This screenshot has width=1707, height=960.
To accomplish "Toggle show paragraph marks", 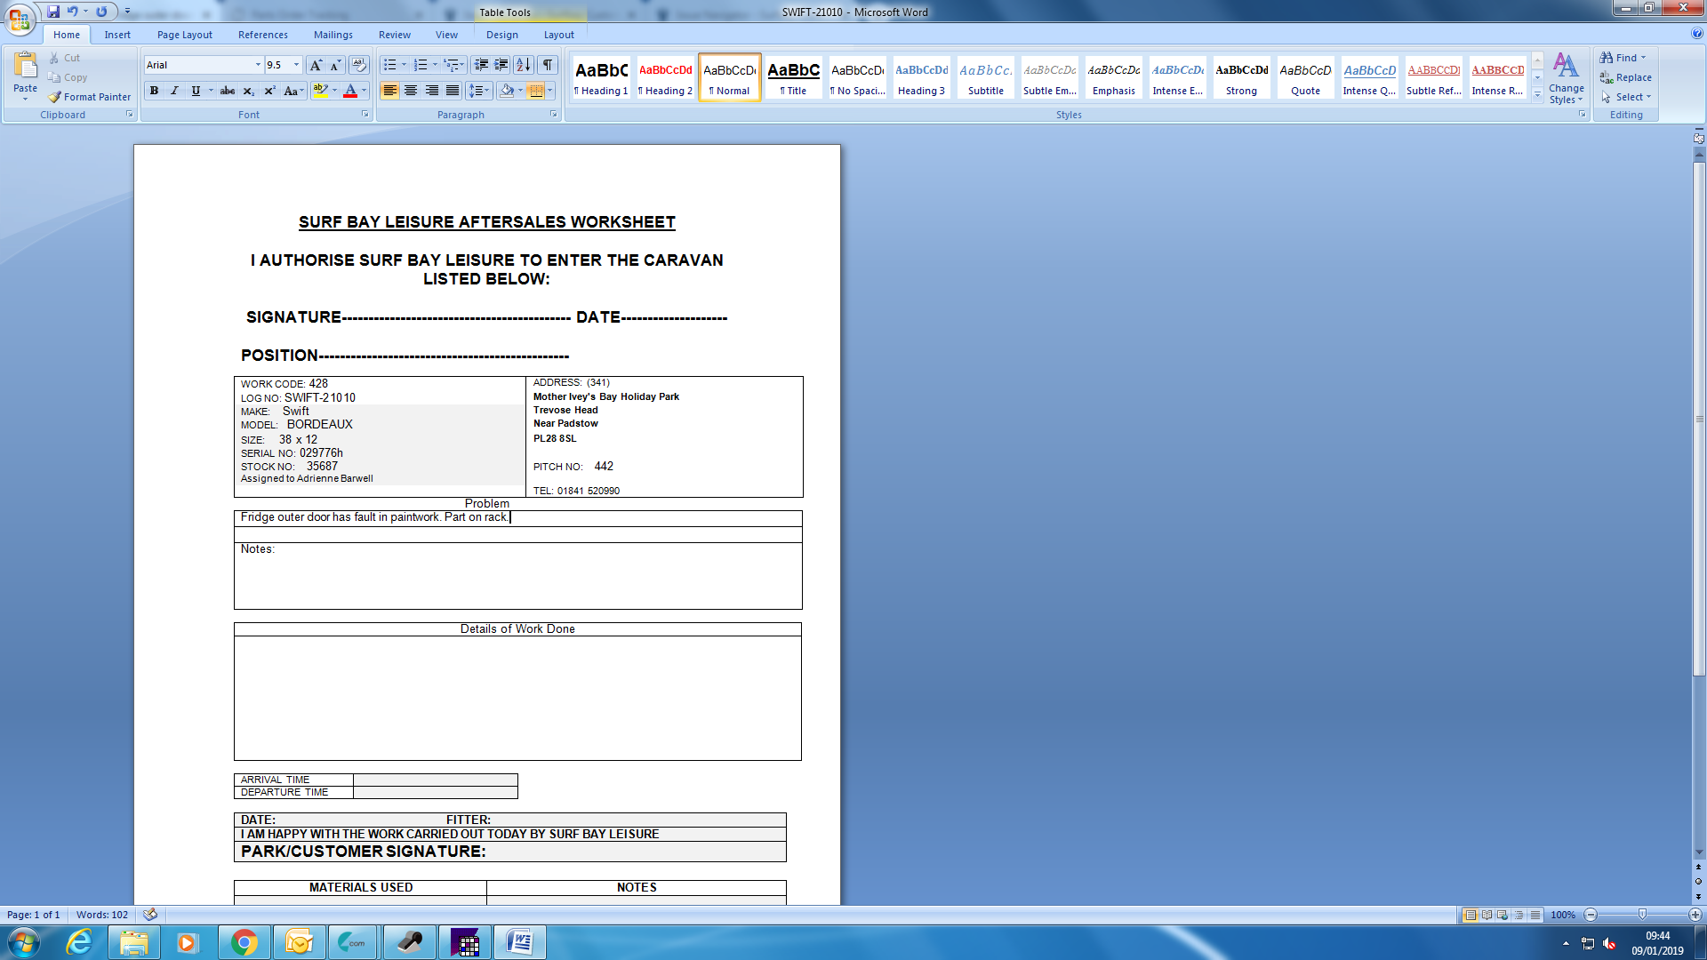I will coord(548,65).
